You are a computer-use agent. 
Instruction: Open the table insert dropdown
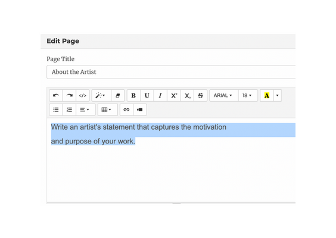pos(108,109)
